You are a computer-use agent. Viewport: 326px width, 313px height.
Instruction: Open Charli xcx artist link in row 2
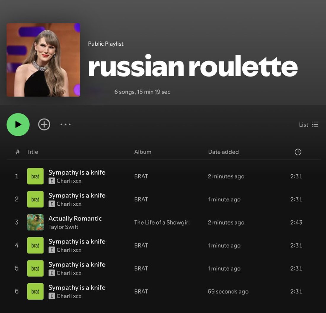tap(69, 204)
